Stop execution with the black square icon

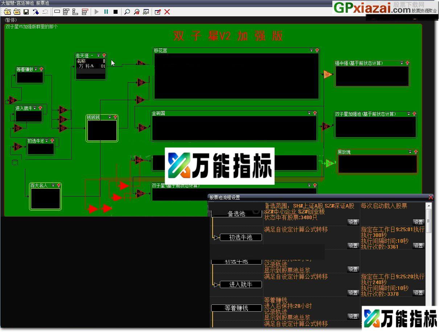tap(115, 12)
